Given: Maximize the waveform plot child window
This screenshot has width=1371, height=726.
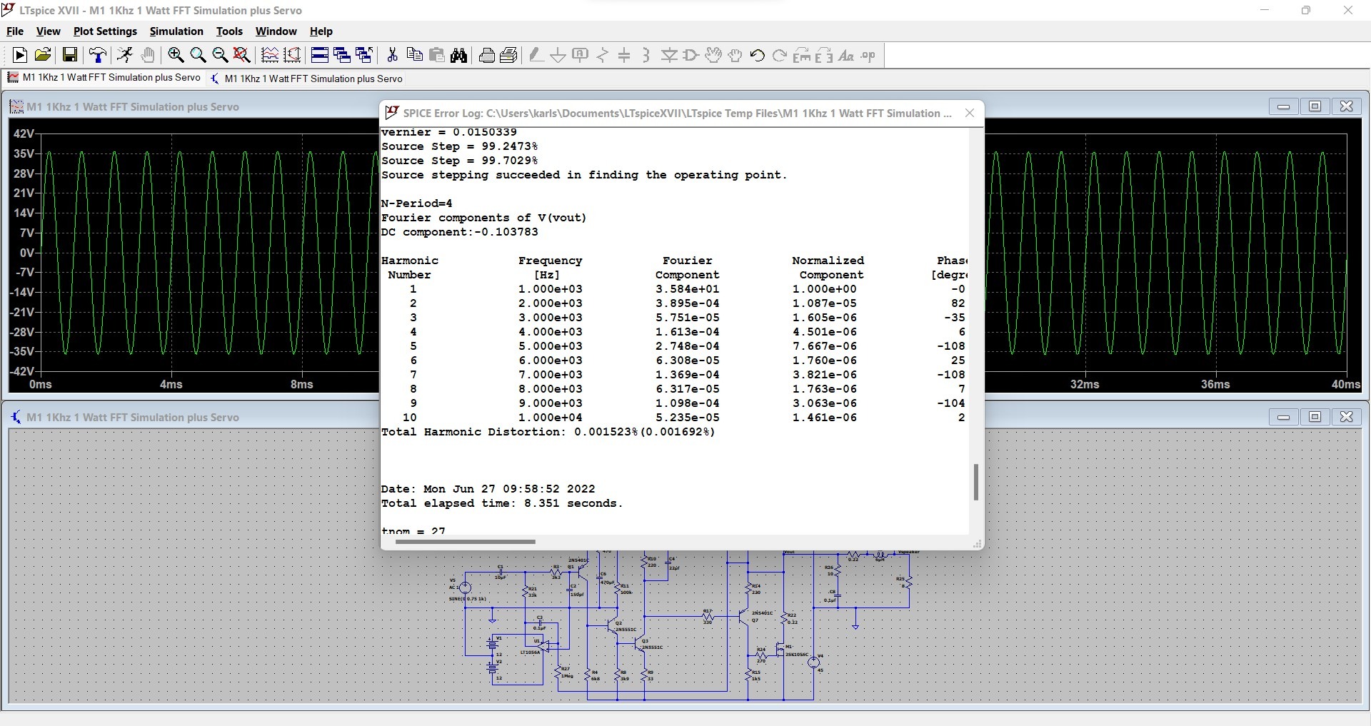Looking at the screenshot, I should (x=1315, y=106).
